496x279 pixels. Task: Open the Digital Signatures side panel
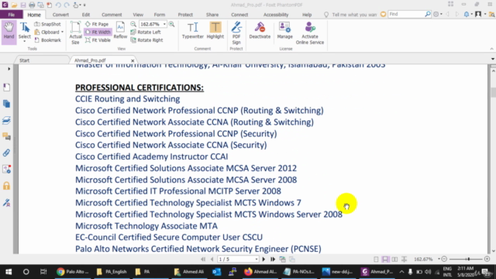[6, 202]
